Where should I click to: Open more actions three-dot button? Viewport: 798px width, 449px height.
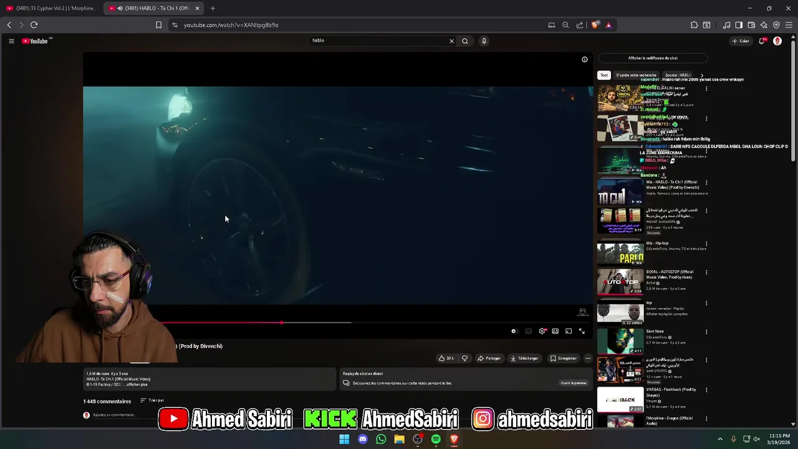588,359
